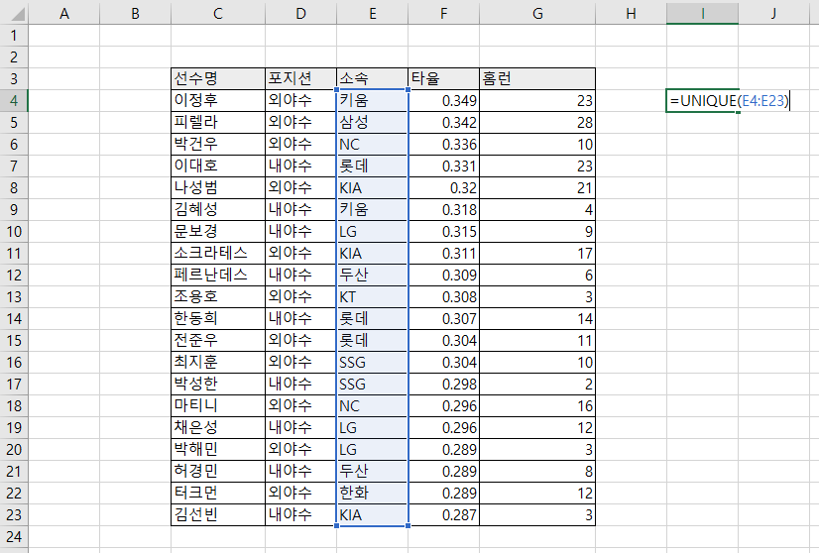Screen dimensions: 819x553
Task: Select the cell containing 최지훈
Action: coord(218,363)
